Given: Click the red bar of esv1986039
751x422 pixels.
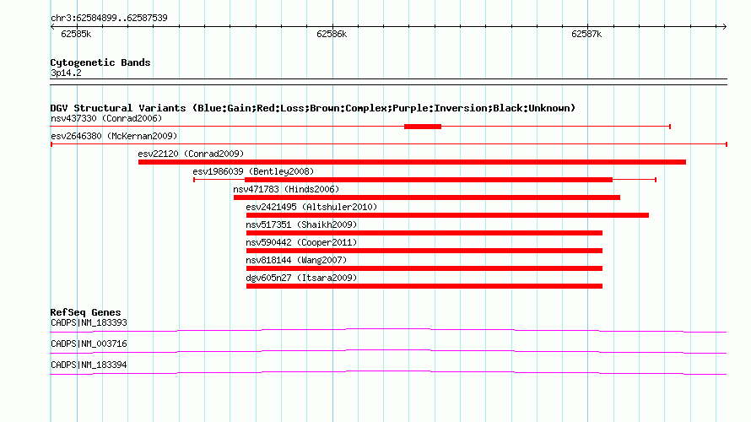Looking at the screenshot, I should coord(429,180).
